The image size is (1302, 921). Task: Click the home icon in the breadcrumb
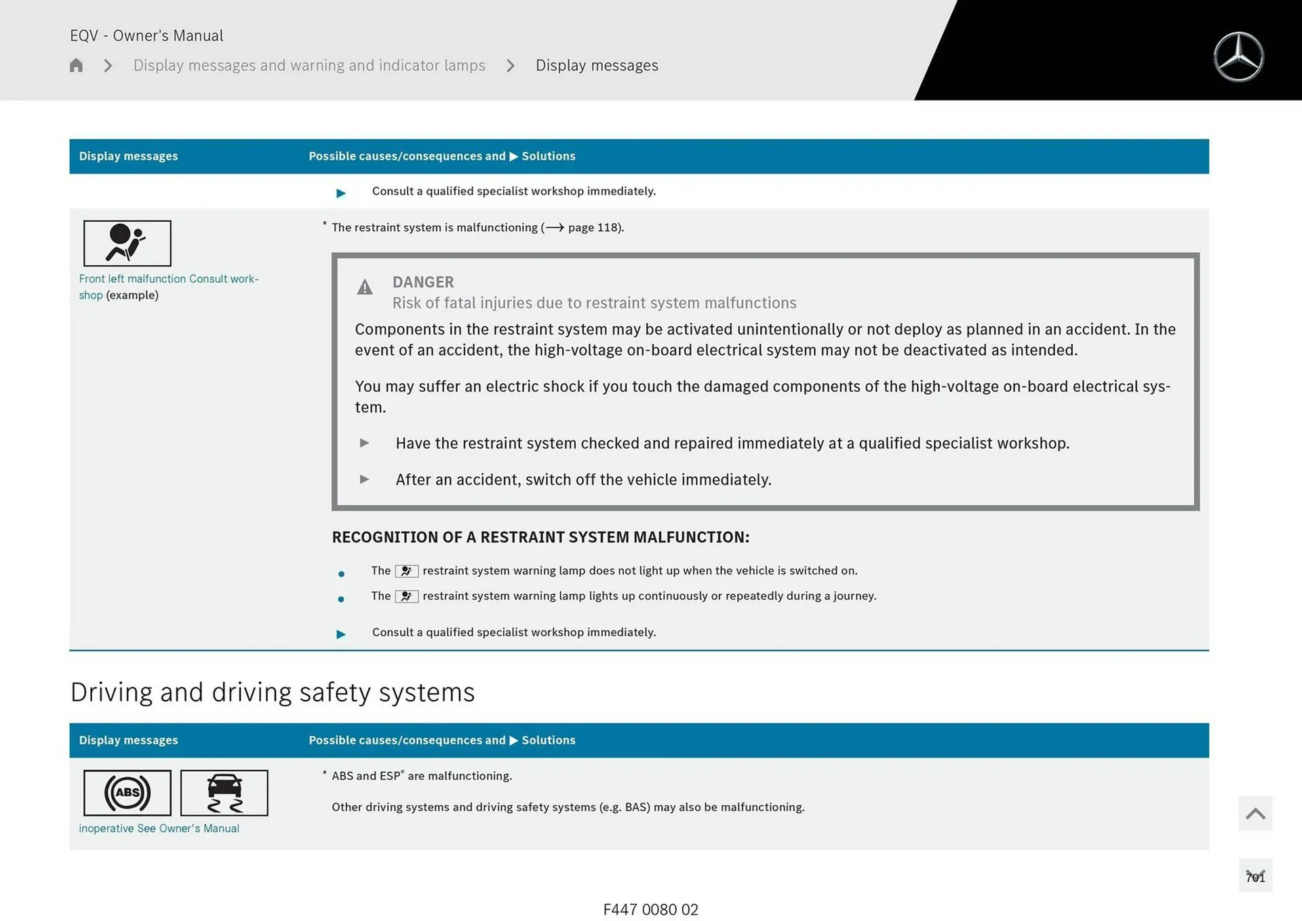click(76, 65)
